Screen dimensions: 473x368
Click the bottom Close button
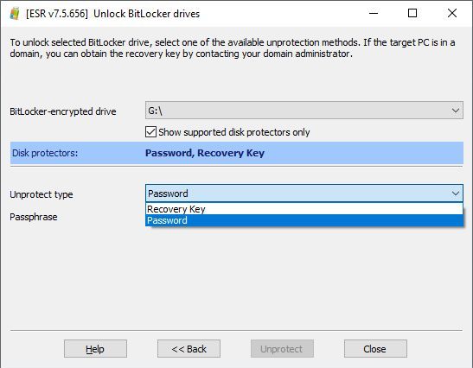(375, 349)
